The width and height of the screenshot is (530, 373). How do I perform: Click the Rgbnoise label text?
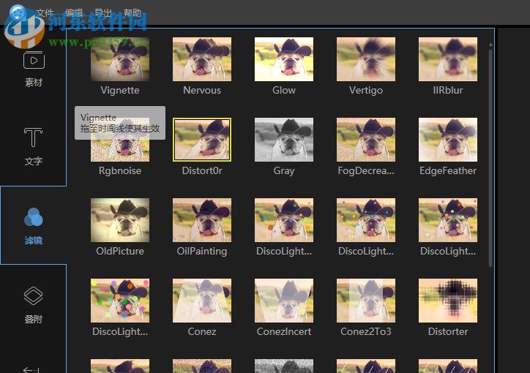click(120, 170)
